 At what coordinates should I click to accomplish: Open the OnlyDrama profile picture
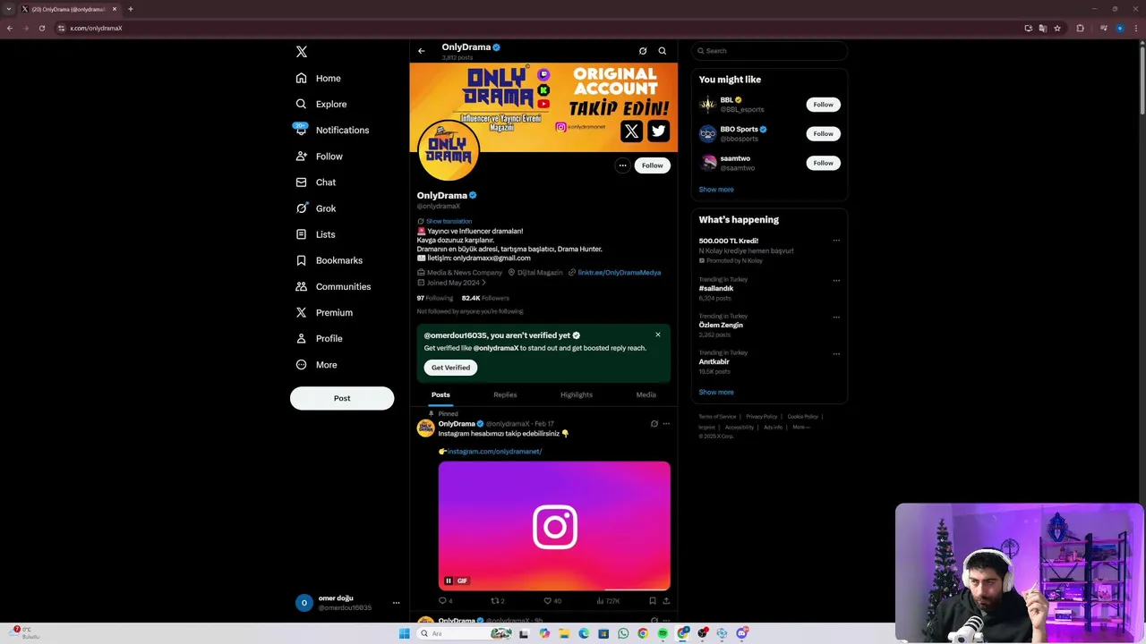[x=449, y=150]
